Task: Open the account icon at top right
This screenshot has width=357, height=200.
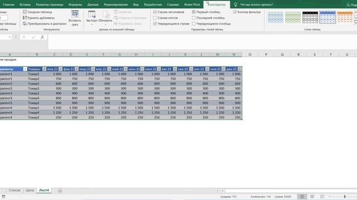Action: [348, 4]
